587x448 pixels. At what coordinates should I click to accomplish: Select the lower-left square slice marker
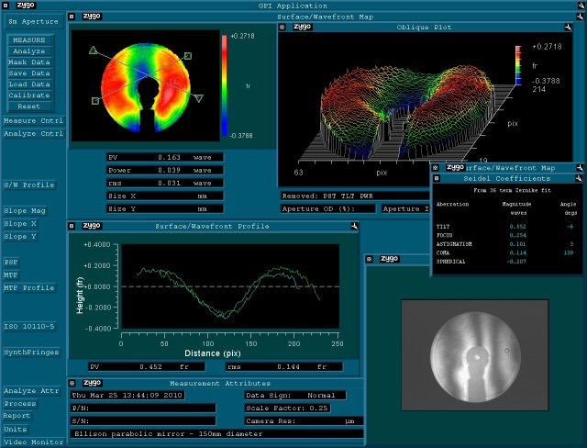(x=95, y=101)
